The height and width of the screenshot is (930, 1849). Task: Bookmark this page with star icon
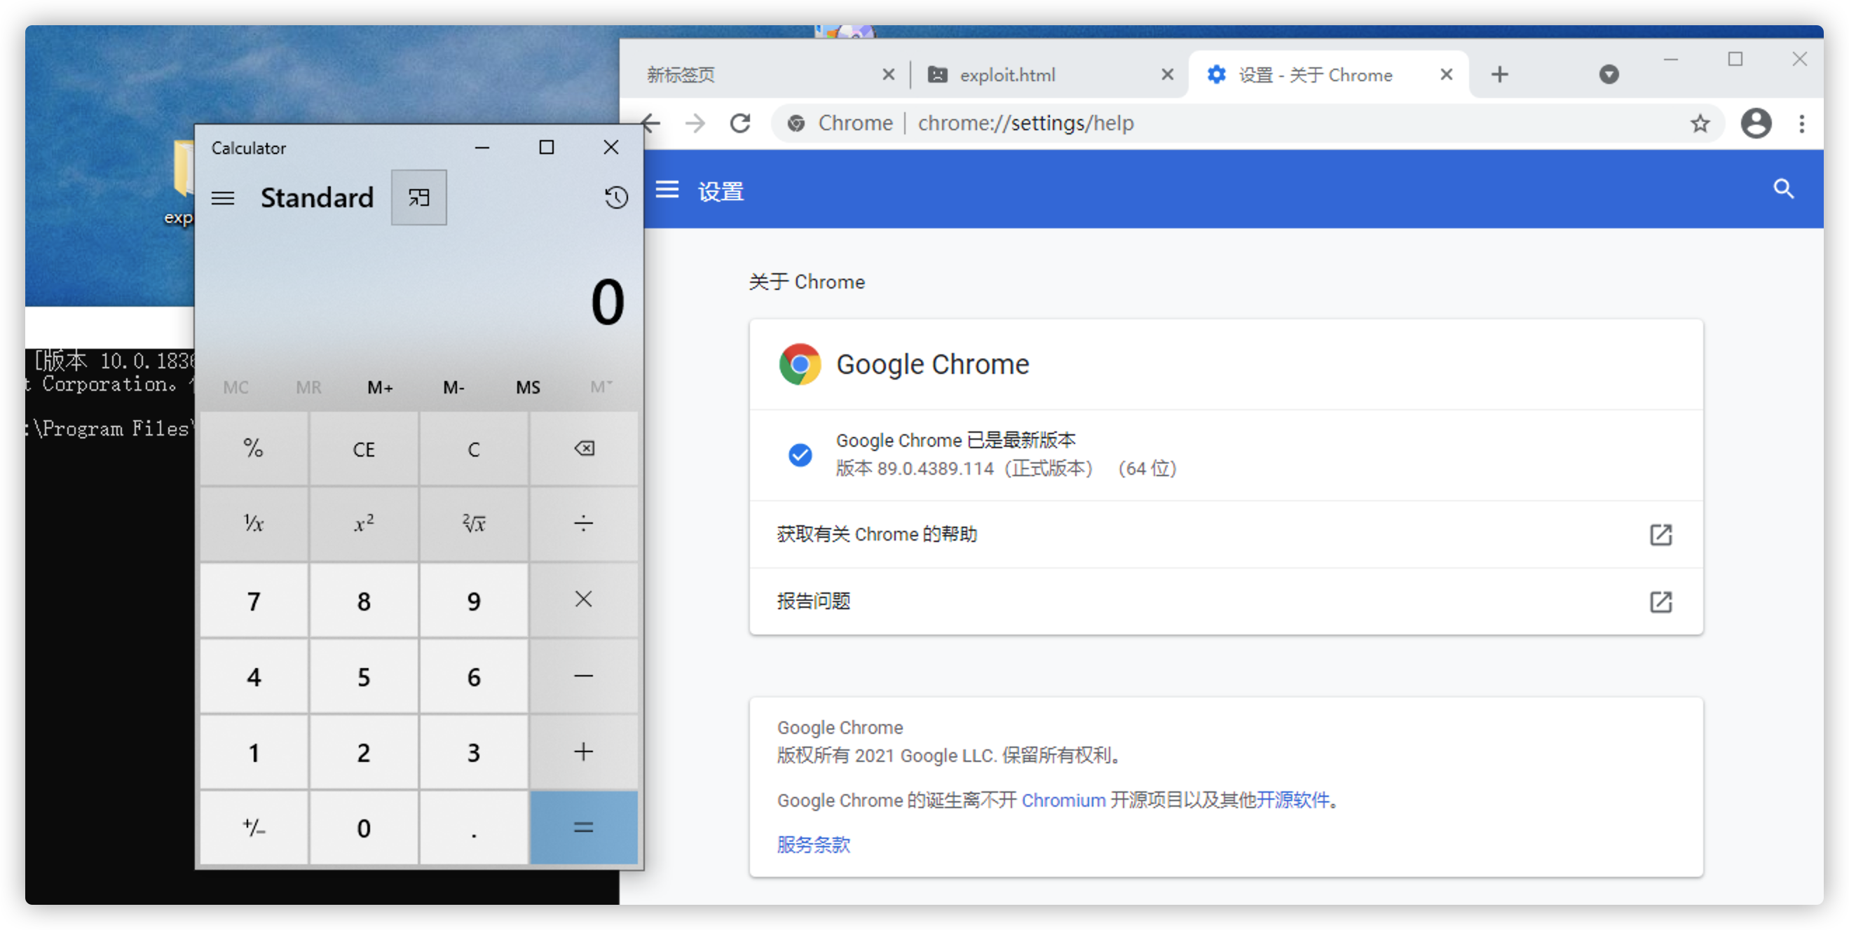click(1699, 123)
